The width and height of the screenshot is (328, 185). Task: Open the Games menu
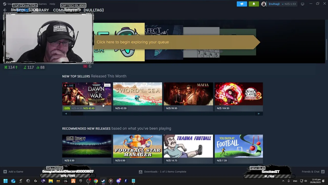[x=43, y=4]
